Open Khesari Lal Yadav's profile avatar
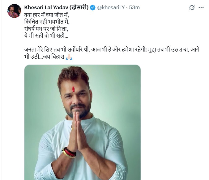 click(x=14, y=11)
